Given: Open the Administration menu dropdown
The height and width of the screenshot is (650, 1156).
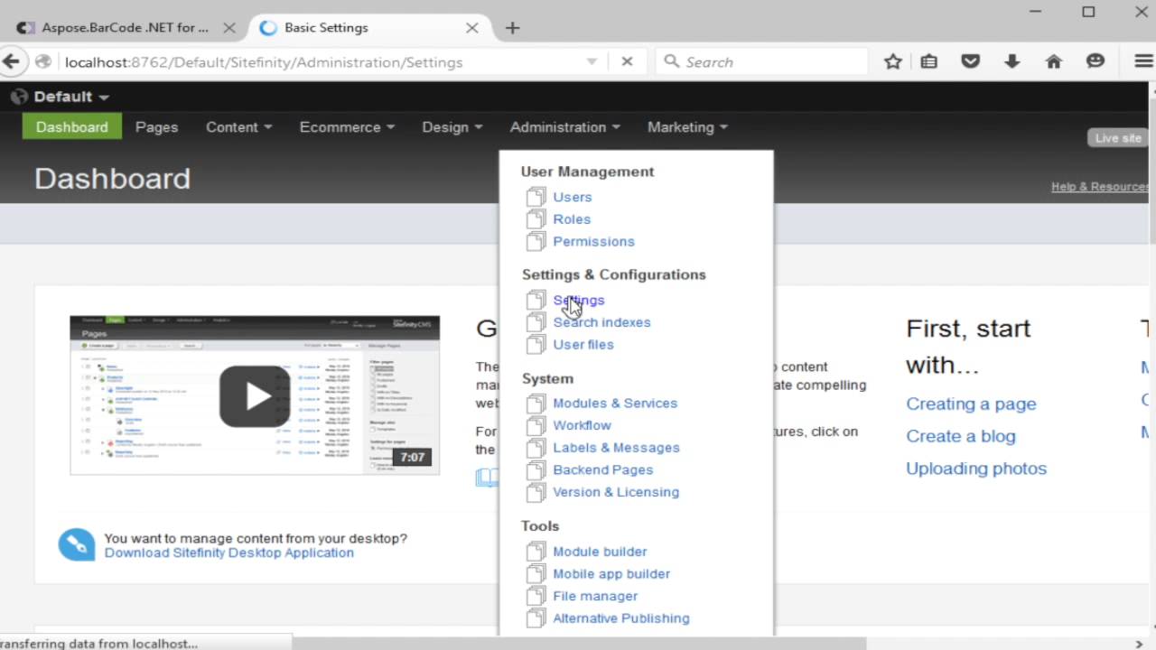Looking at the screenshot, I should pyautogui.click(x=564, y=127).
